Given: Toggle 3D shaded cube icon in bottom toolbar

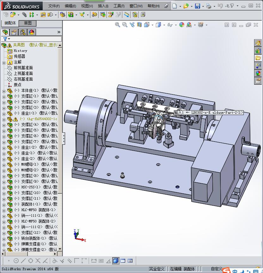Looking at the screenshot, I should point(116,261).
